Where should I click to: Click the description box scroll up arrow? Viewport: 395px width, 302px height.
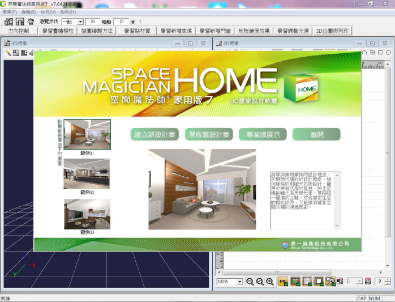click(x=337, y=175)
